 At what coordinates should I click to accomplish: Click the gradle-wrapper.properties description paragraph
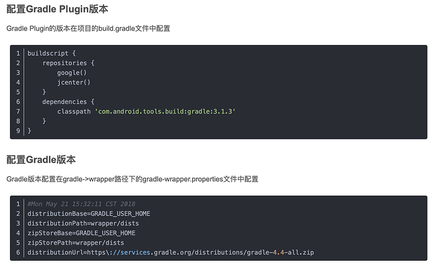[132, 179]
